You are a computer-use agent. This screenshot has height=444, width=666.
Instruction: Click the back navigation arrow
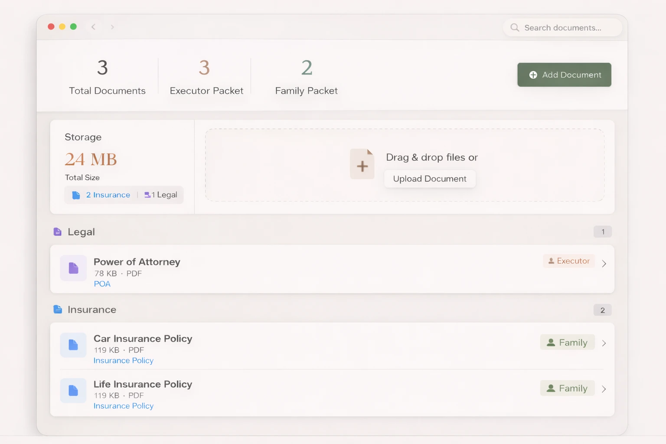(94, 26)
